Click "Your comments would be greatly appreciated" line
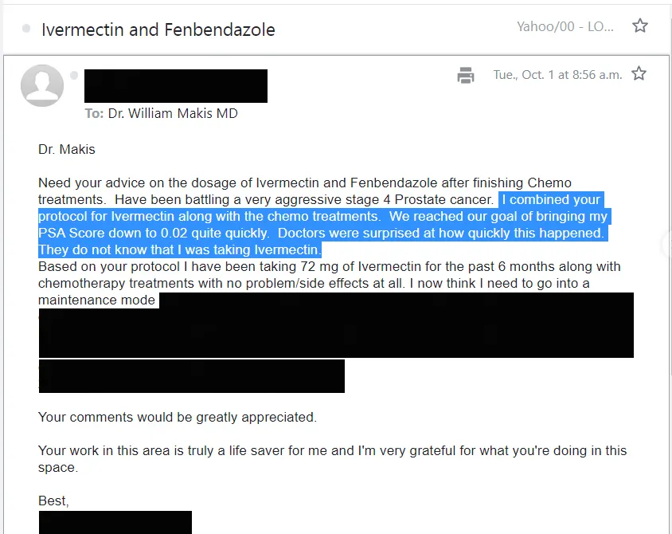The height and width of the screenshot is (534, 672). pos(178,417)
